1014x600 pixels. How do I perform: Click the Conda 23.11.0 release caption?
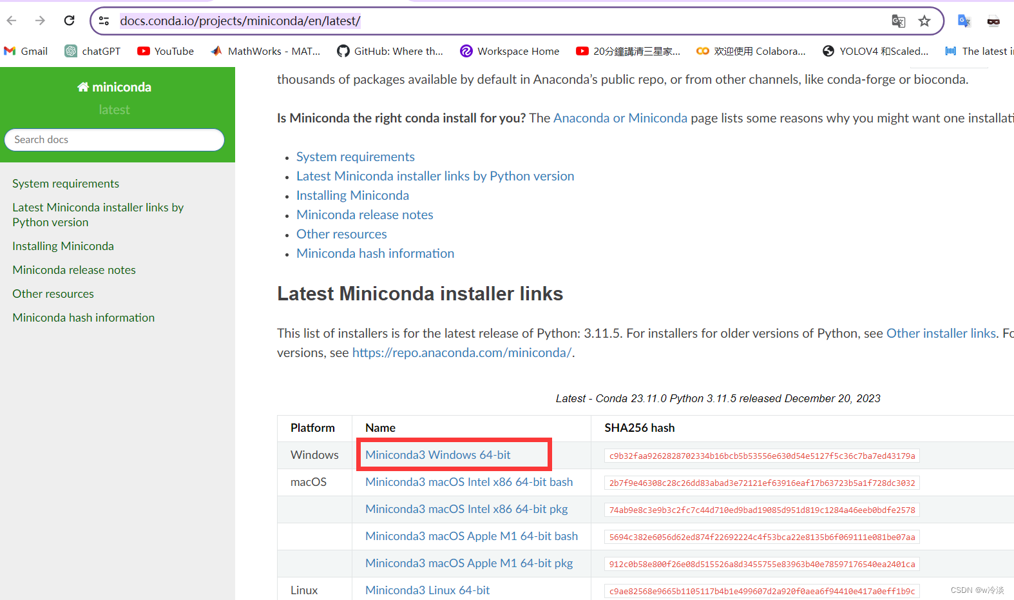tap(718, 398)
